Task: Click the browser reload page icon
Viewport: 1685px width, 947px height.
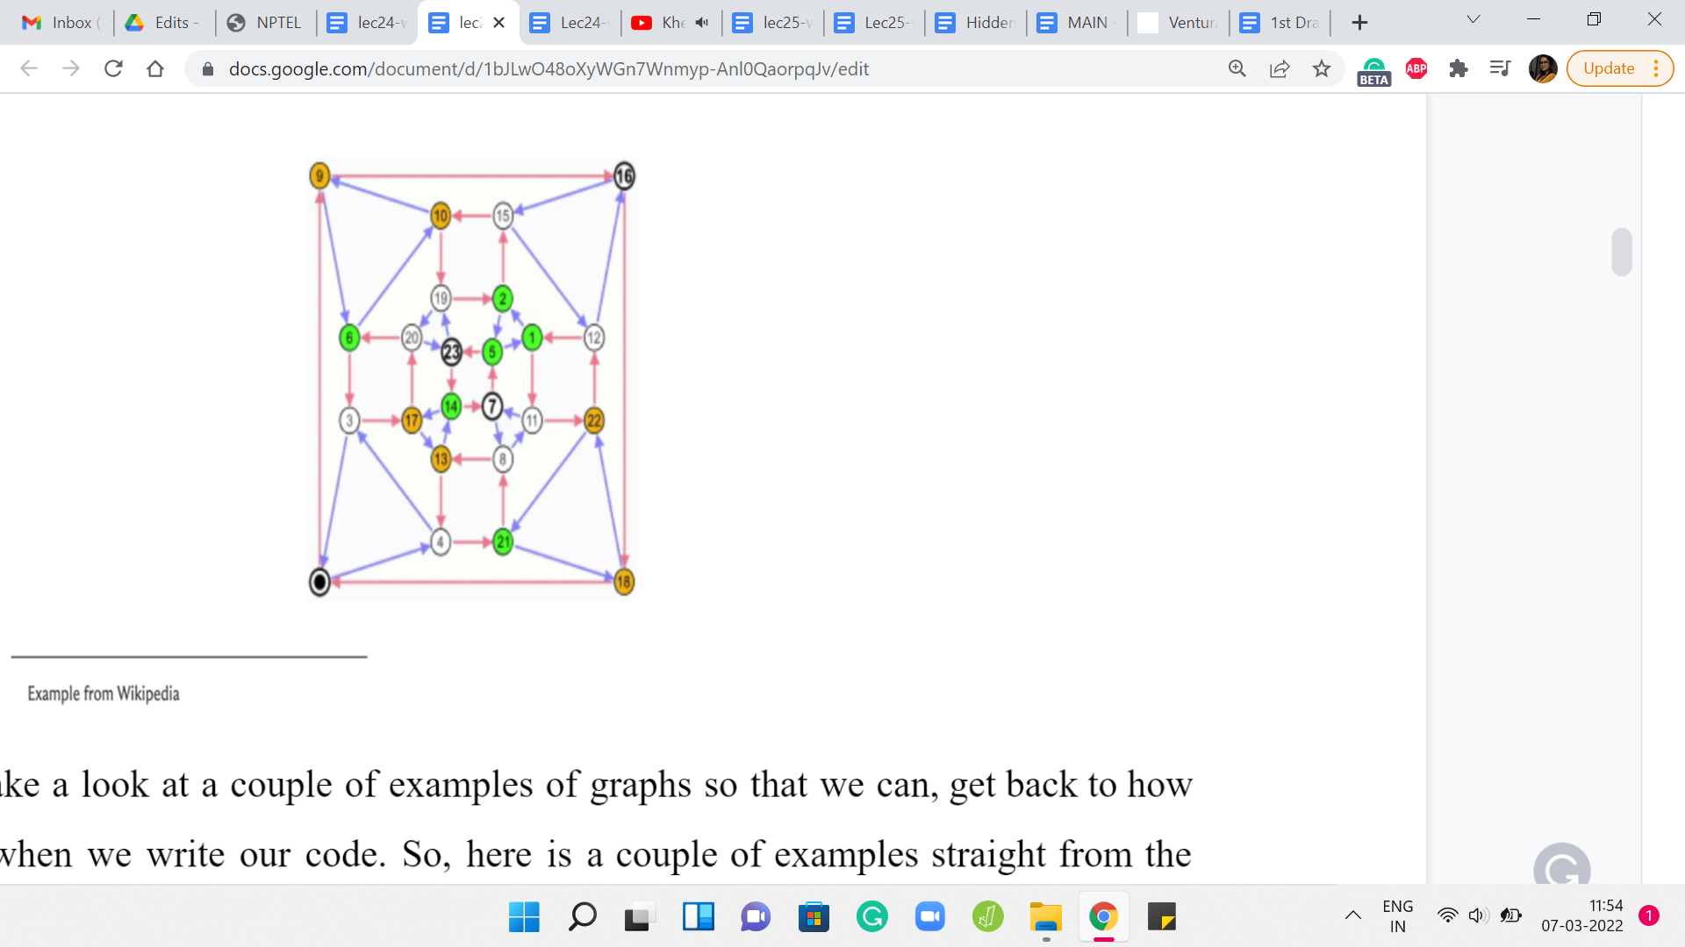Action: click(113, 68)
